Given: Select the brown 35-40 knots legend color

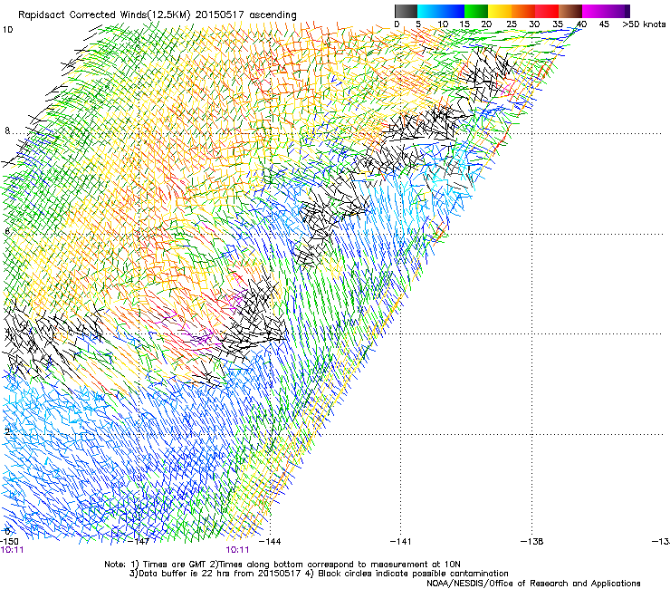Looking at the screenshot, I should coord(570,11).
